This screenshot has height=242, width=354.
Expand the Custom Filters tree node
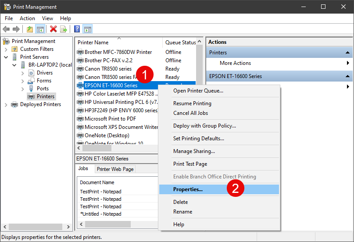coord(6,49)
